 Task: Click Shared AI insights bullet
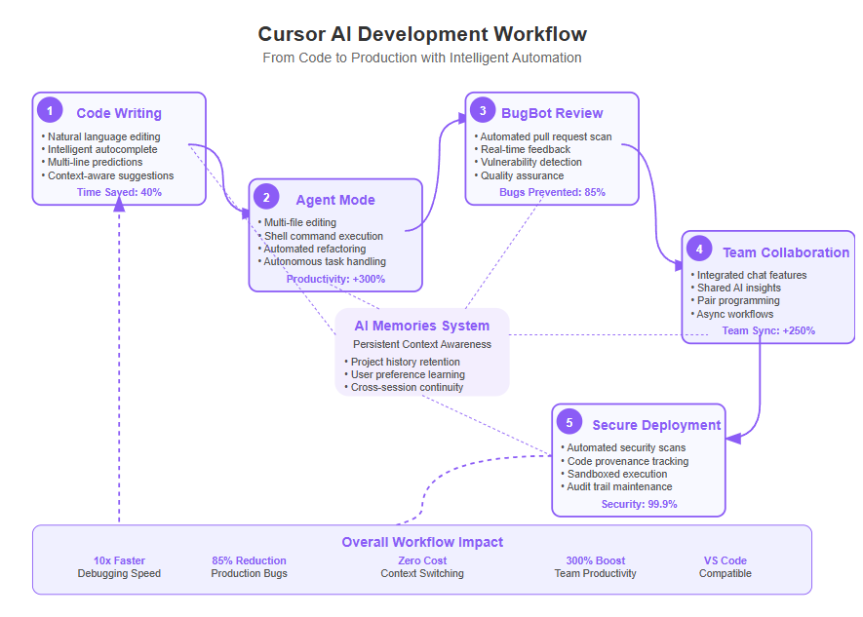click(736, 288)
